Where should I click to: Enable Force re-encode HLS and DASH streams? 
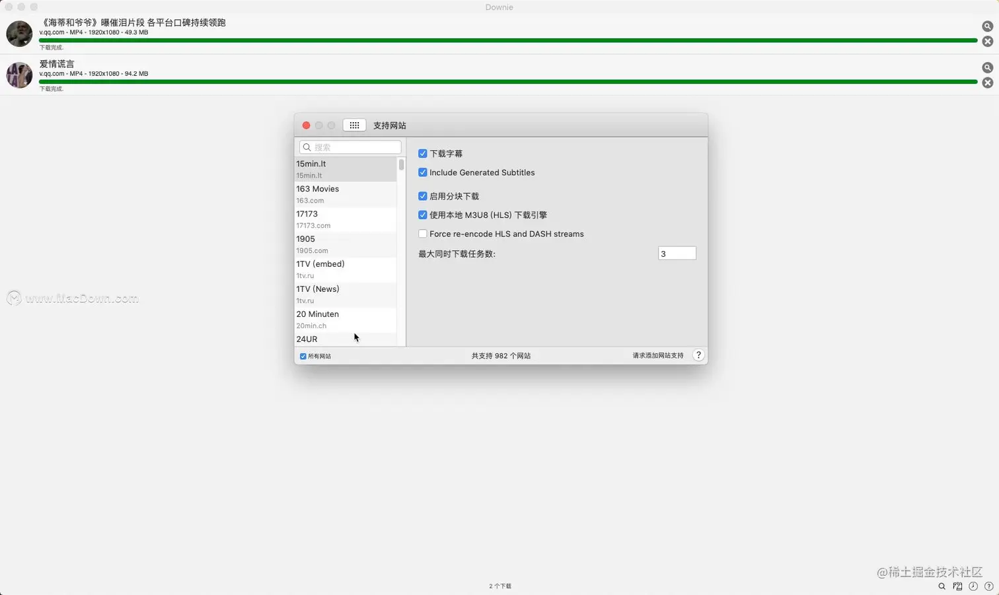[x=422, y=234]
